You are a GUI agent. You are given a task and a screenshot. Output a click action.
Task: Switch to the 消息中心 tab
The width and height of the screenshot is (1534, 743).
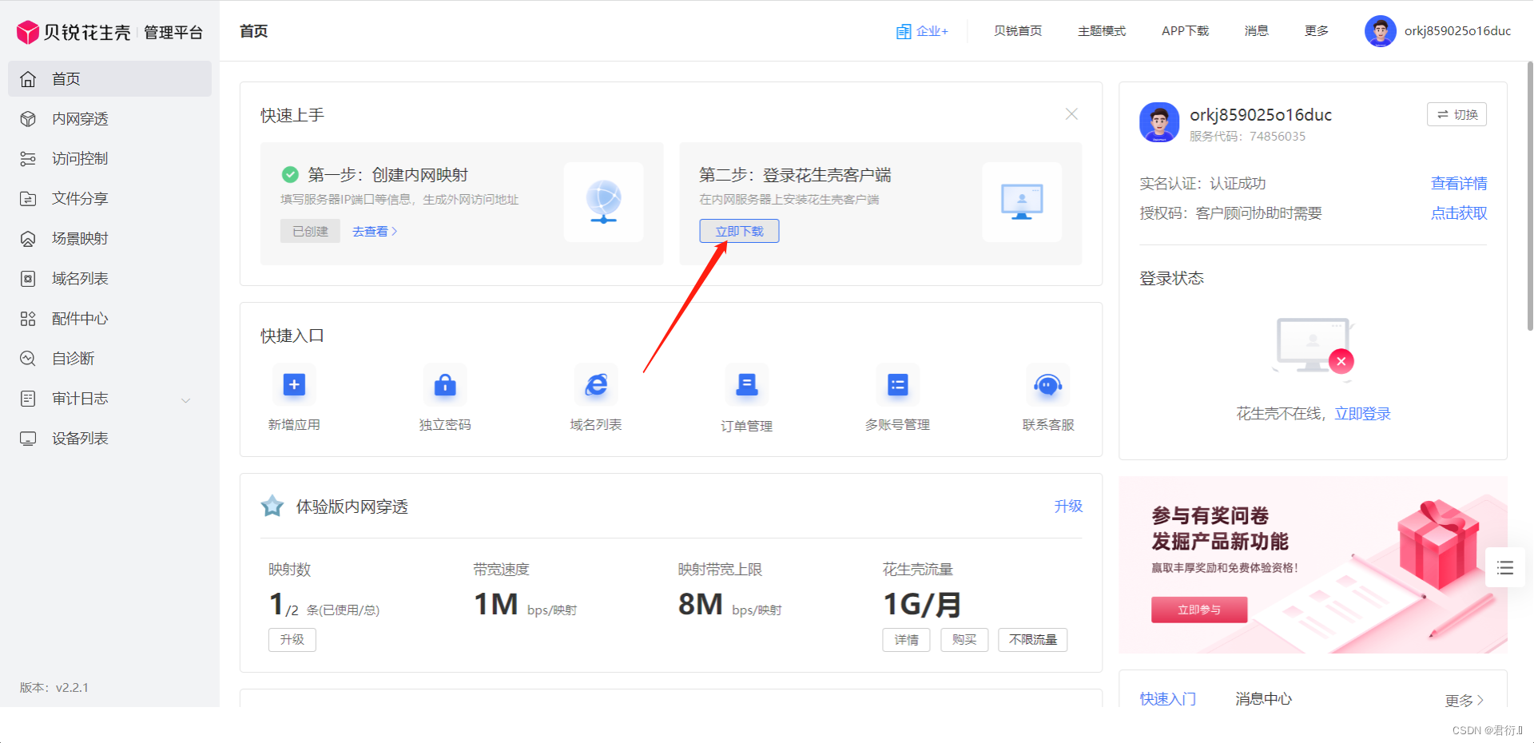click(1263, 699)
